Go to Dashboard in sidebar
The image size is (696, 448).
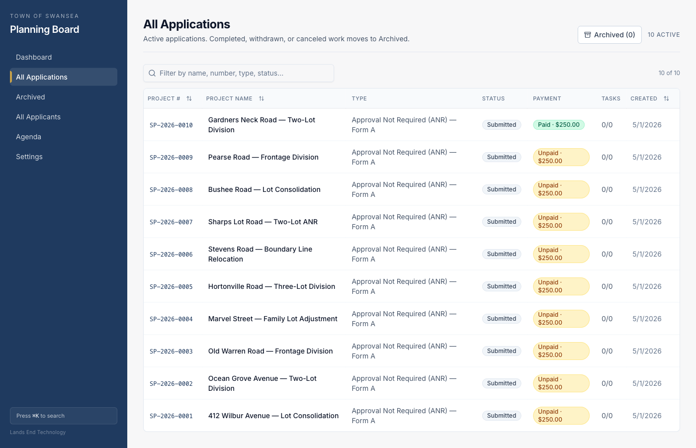[x=64, y=57]
